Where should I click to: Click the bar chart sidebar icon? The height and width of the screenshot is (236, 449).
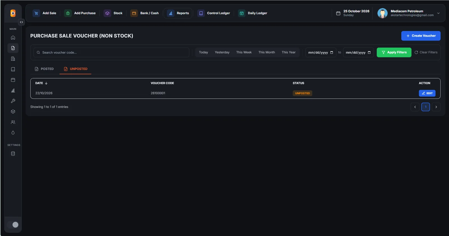tap(13, 91)
